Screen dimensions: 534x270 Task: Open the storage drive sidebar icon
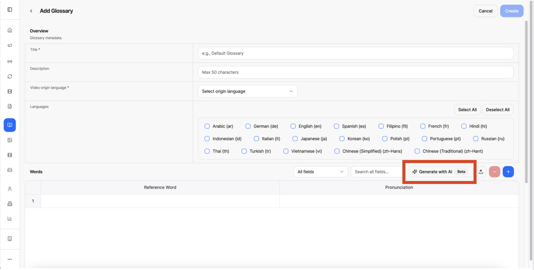(x=10, y=170)
